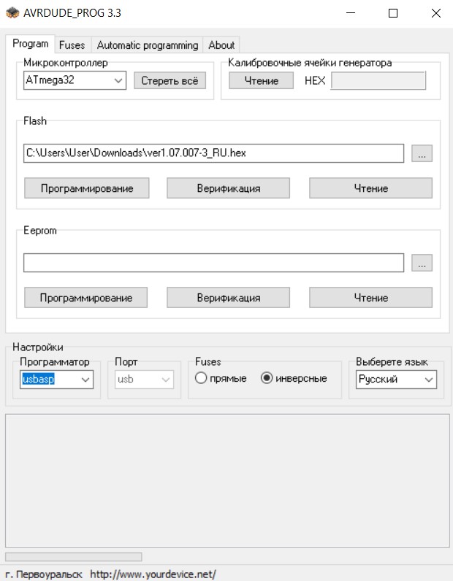Browse for Flash hex file
The height and width of the screenshot is (581, 453).
coord(422,153)
